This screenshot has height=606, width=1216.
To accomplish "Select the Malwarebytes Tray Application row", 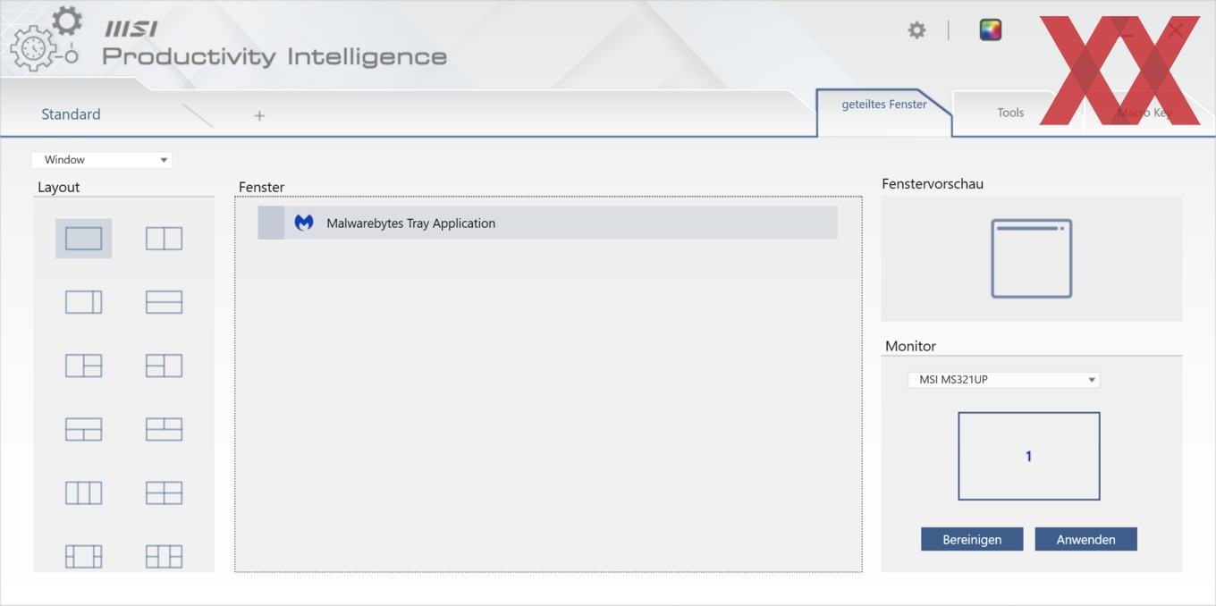I will pyautogui.click(x=547, y=223).
